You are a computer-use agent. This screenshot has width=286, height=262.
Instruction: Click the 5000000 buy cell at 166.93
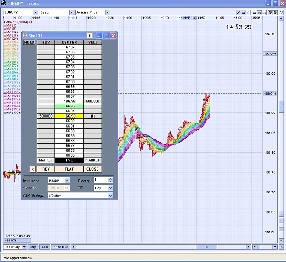click(46, 116)
